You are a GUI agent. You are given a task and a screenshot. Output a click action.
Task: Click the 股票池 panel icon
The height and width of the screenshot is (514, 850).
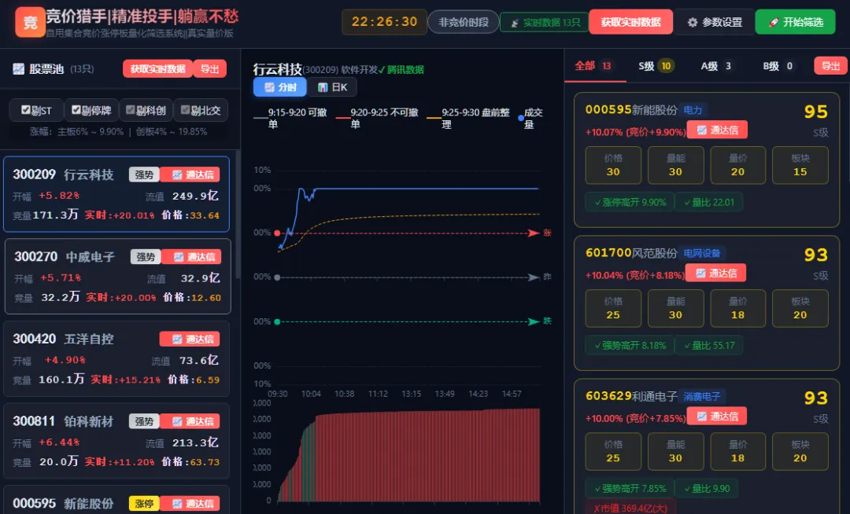(x=18, y=68)
